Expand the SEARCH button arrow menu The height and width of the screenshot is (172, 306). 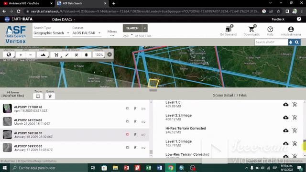[145, 28]
